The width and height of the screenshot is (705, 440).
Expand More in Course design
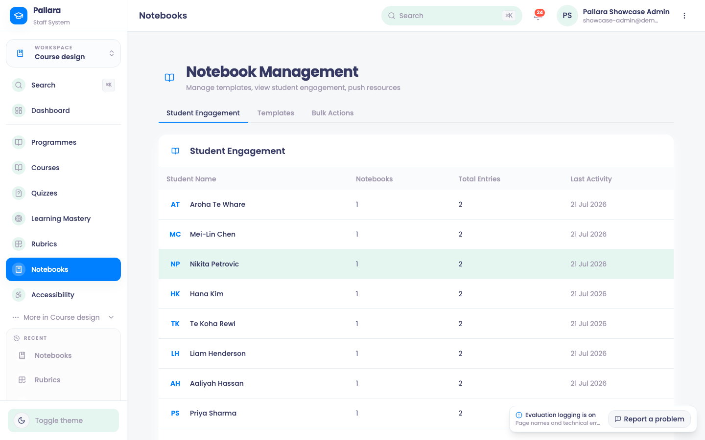[63, 317]
